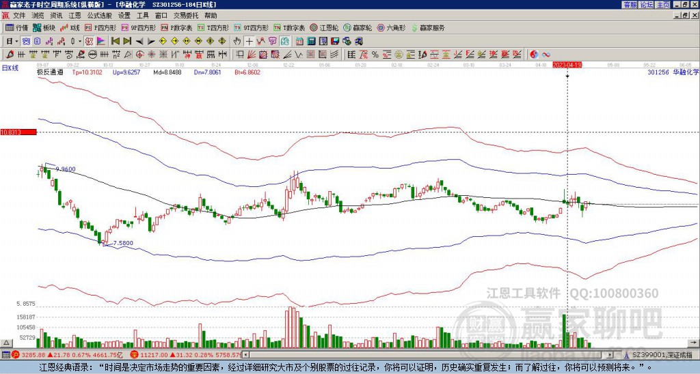The width and height of the screenshot is (700, 374).
Task: Click the Bt=6.8602 value
Action: (247, 72)
